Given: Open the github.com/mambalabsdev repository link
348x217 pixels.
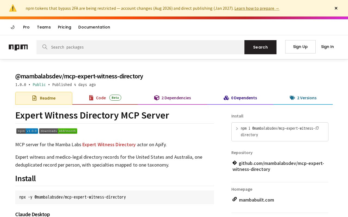Looking at the screenshot, I should (x=278, y=166).
